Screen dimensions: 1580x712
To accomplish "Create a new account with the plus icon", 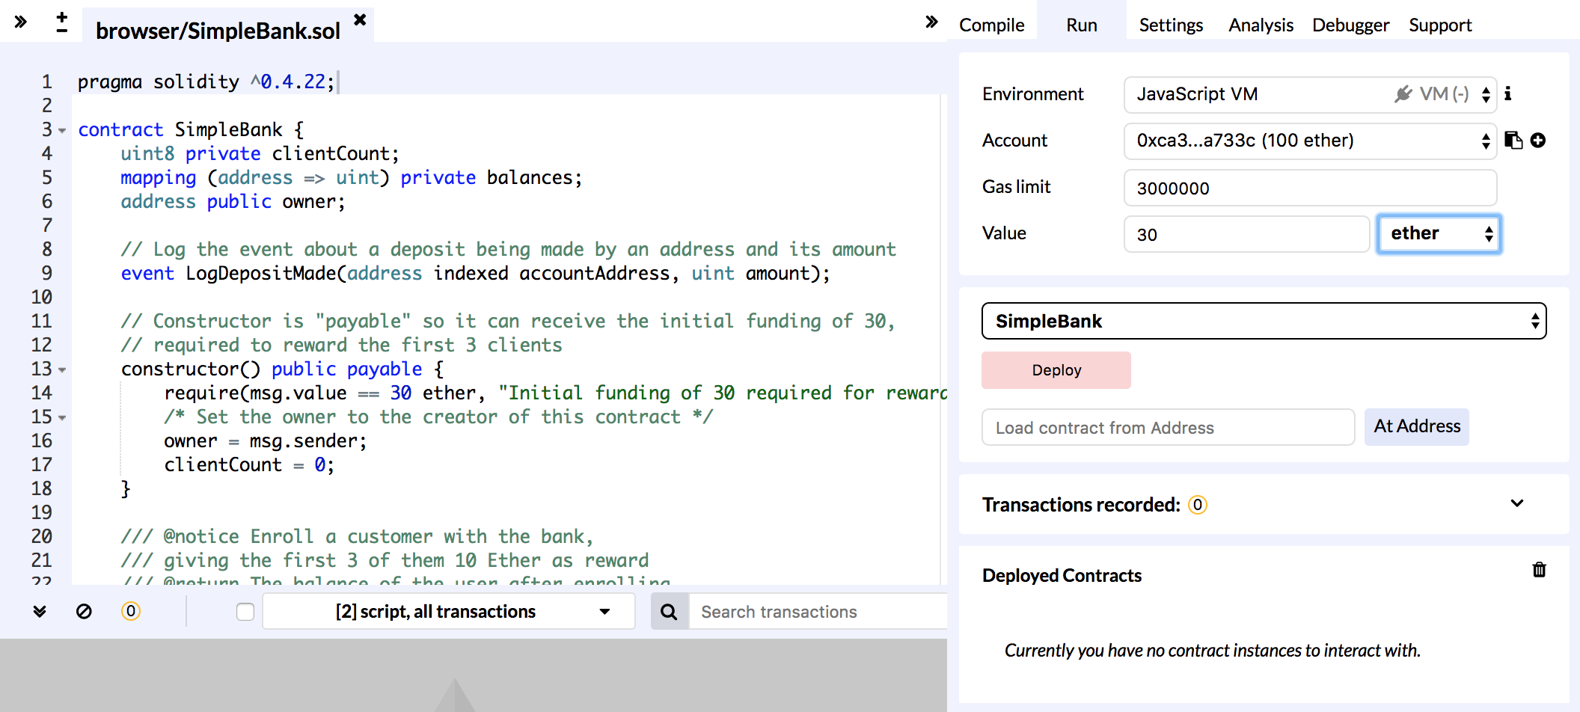I will click(1539, 140).
